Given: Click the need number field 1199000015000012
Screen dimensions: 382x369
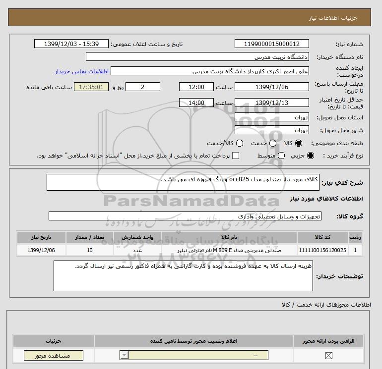Looking at the screenshot, I should point(272,44).
